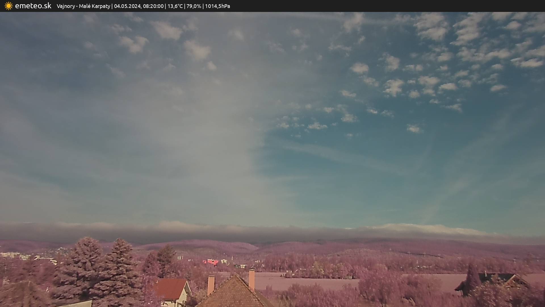Click the sun logo icon
This screenshot has width=545, height=307.
pos(9,6)
